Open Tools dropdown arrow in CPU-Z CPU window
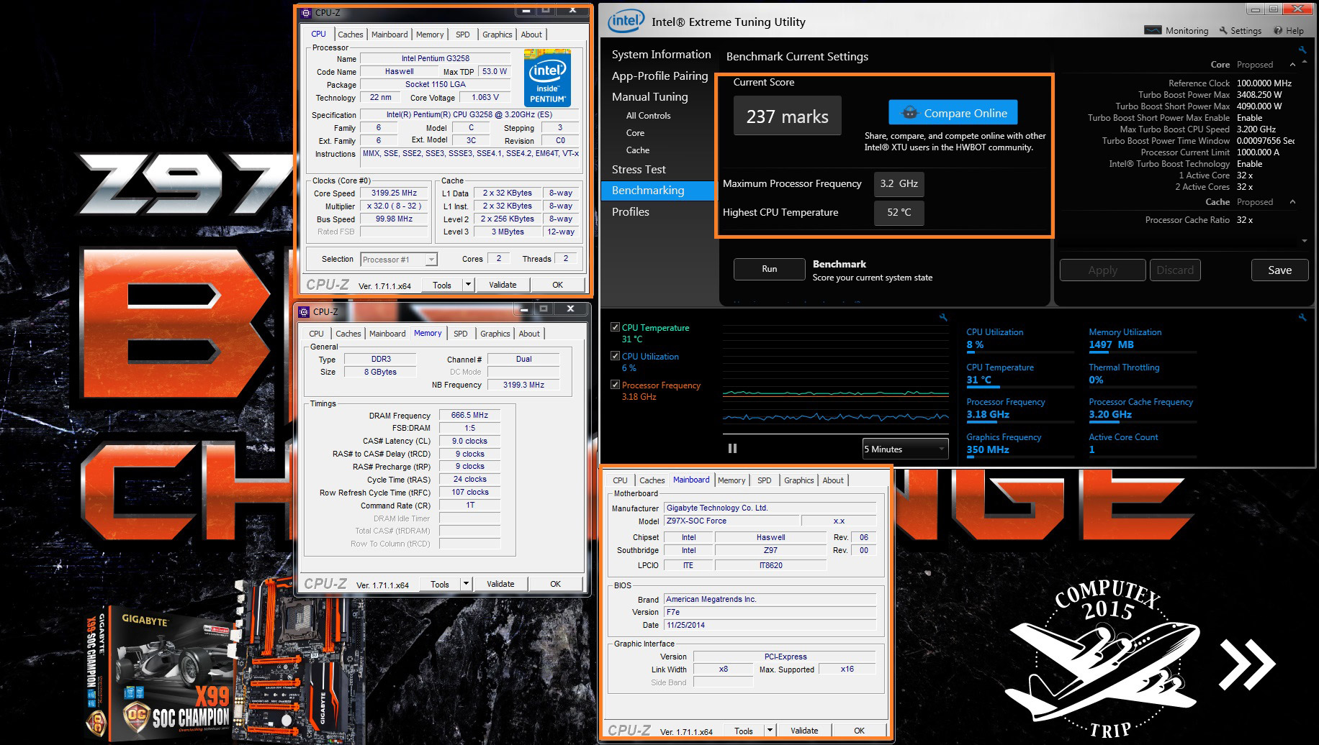Image resolution: width=1319 pixels, height=745 pixels. click(x=468, y=285)
